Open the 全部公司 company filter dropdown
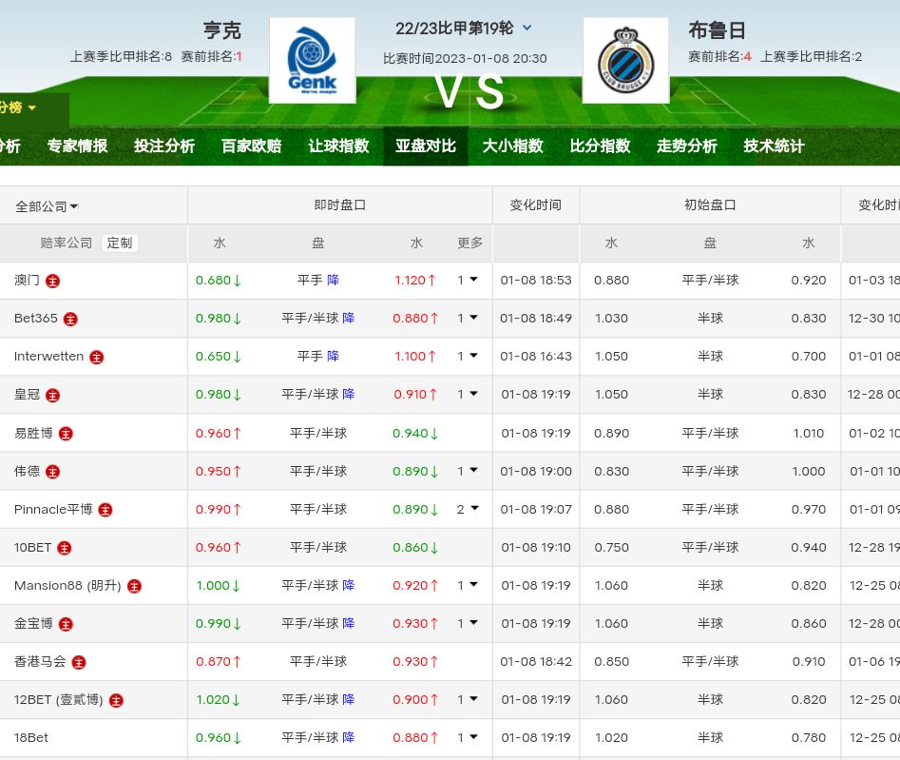Image resolution: width=900 pixels, height=760 pixels. [47, 206]
